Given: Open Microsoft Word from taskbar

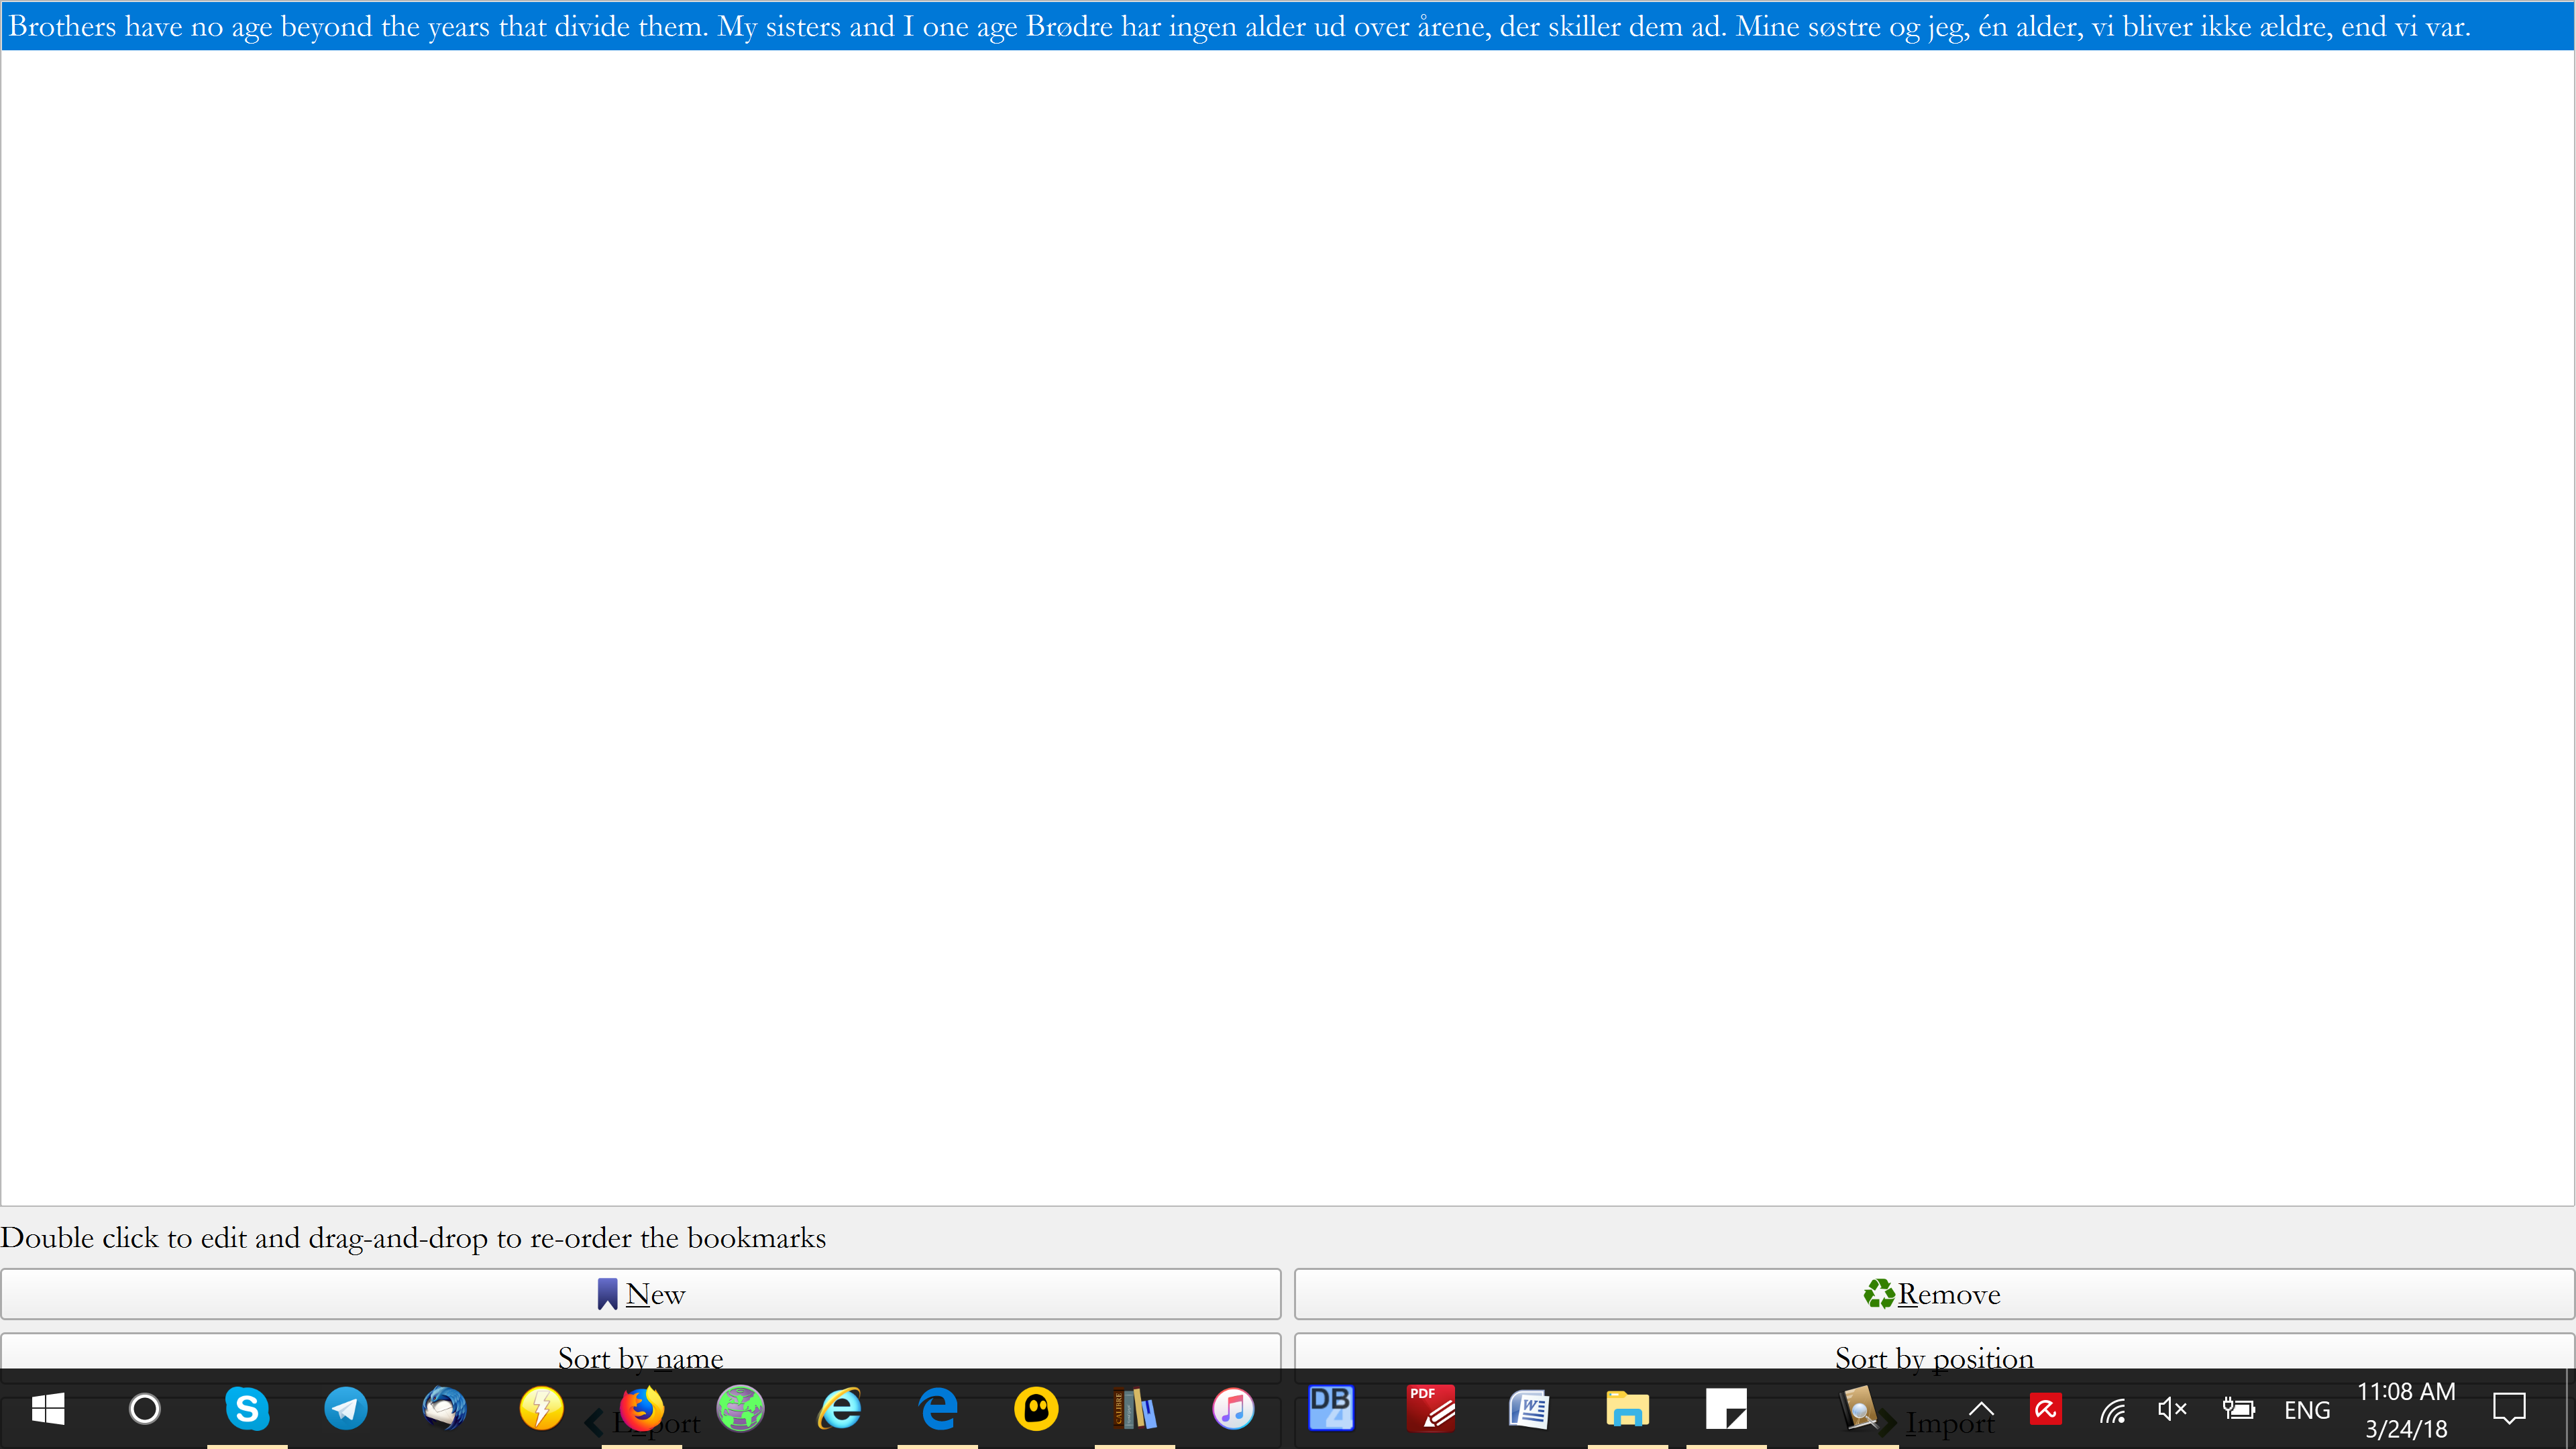Looking at the screenshot, I should (1528, 1409).
